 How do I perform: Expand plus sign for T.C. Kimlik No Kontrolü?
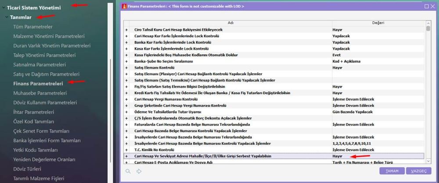(x=126, y=150)
